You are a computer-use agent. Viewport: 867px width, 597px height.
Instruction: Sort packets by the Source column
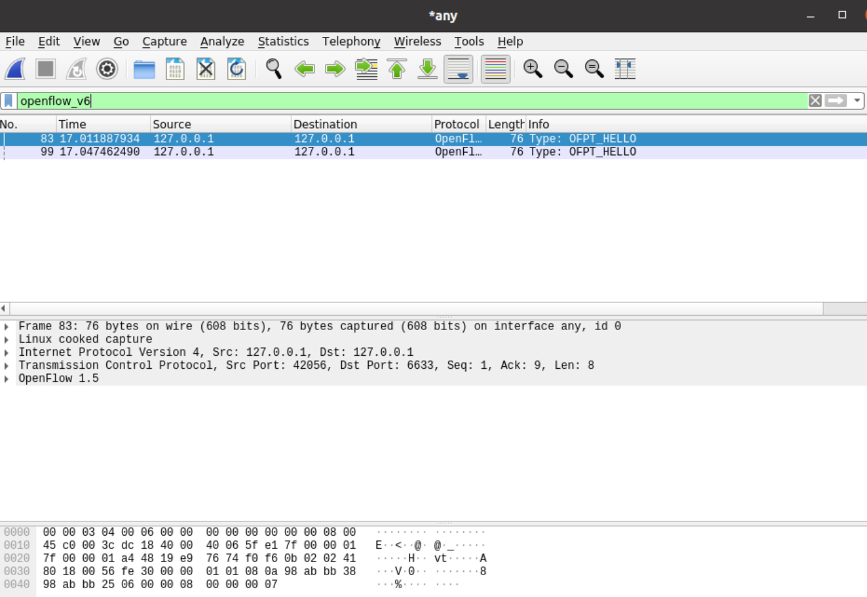click(221, 124)
